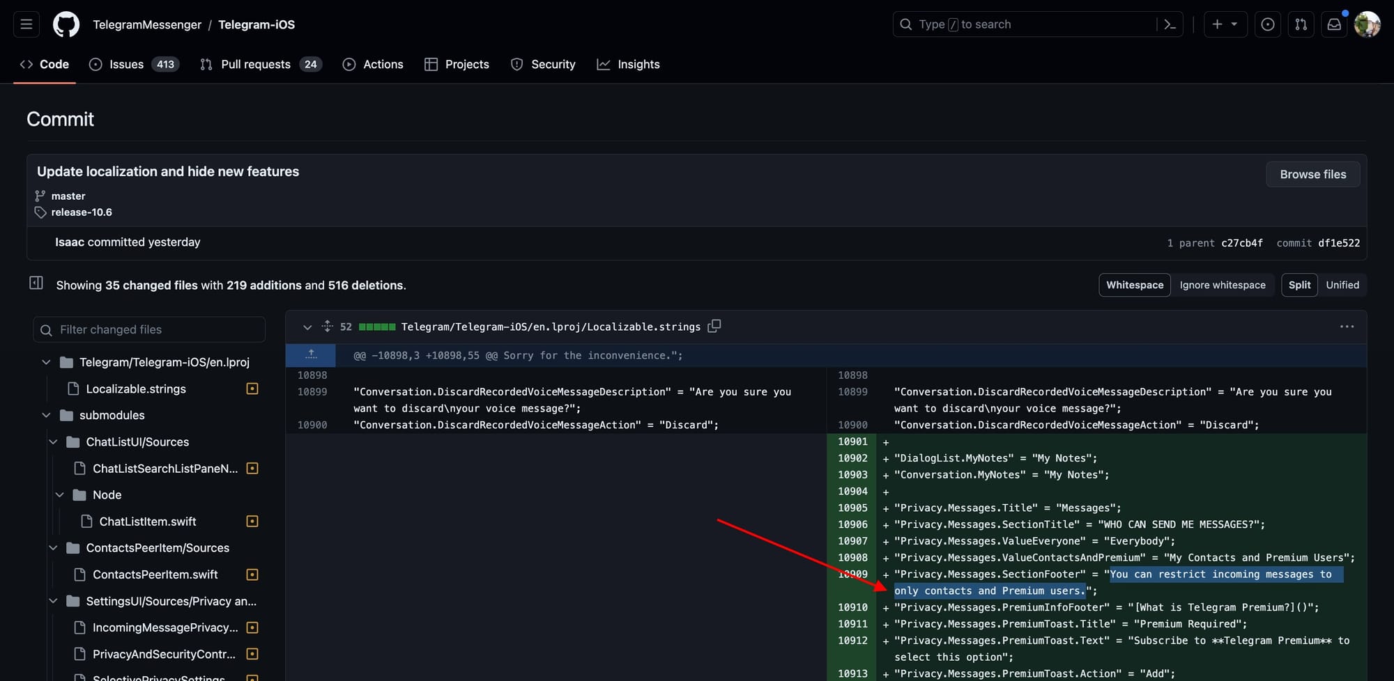Click modified status icon for IncomingMessagePrivacy...
This screenshot has height=681, width=1394.
tap(252, 627)
